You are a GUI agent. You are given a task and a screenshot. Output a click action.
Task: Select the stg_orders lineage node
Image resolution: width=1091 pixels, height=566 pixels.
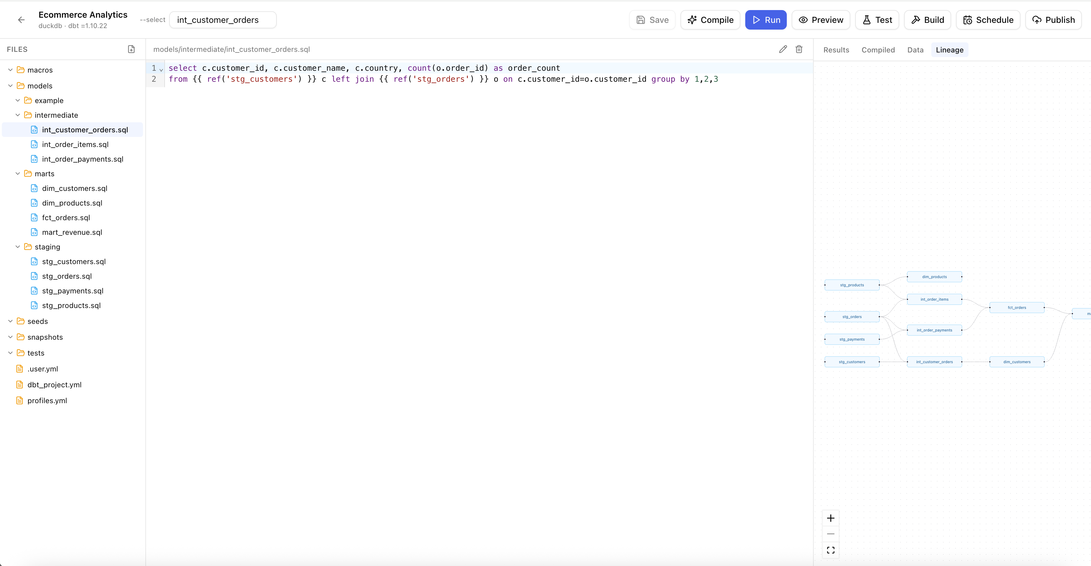(x=852, y=317)
